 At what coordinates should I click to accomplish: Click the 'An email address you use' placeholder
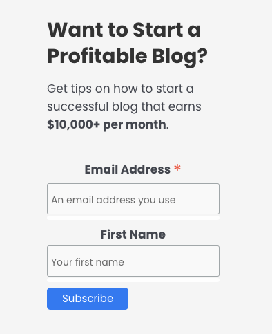point(113,200)
